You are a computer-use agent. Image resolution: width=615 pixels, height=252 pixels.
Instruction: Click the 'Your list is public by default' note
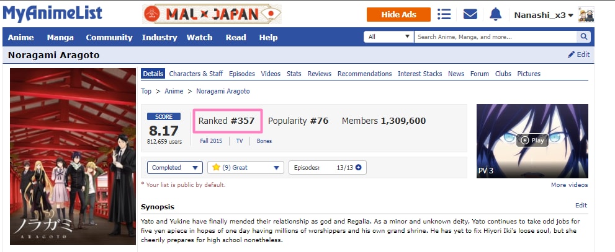(x=183, y=185)
